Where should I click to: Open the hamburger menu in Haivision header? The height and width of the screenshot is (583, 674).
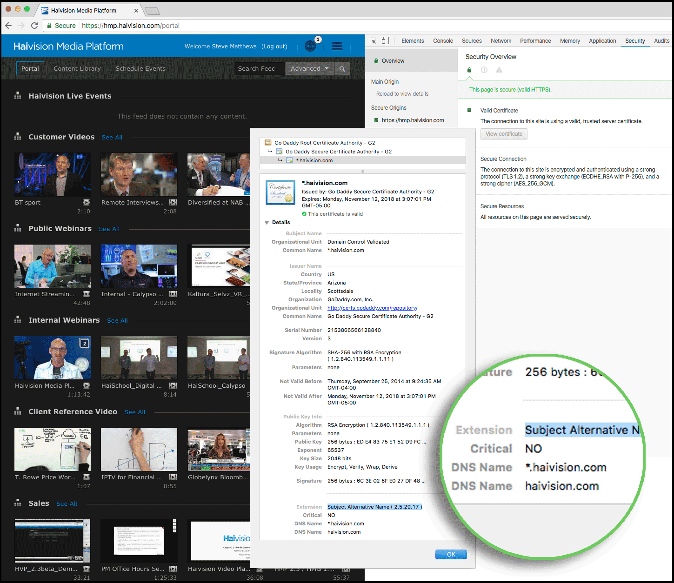[x=337, y=46]
